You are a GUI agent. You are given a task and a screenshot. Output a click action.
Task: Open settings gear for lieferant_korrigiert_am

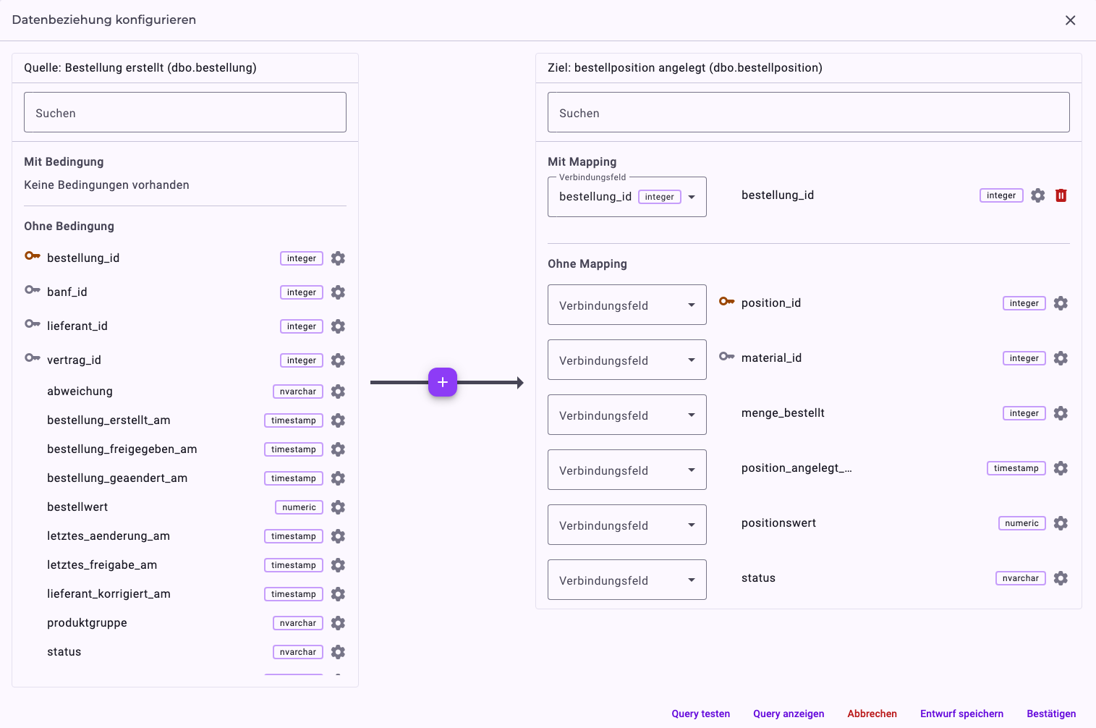tap(338, 594)
